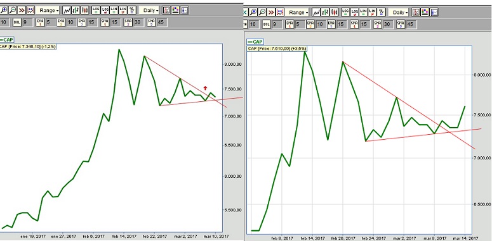Click the zoom out magnifier in the right chart toolbar

pyautogui.click(x=262, y=12)
